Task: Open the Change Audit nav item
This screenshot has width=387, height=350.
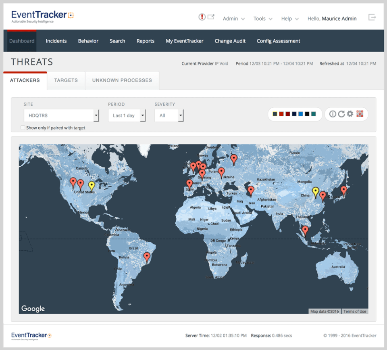Action: tap(230, 41)
